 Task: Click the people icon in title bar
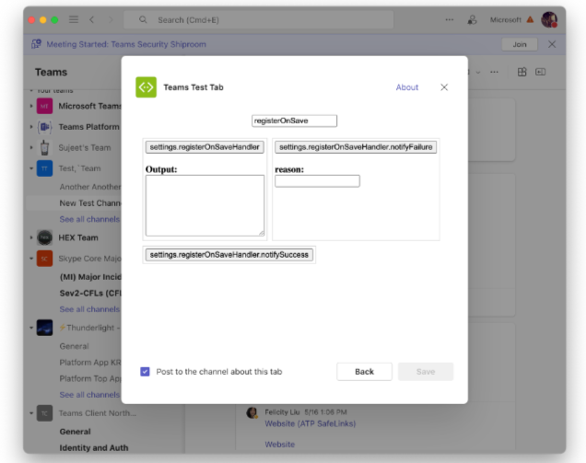click(472, 19)
